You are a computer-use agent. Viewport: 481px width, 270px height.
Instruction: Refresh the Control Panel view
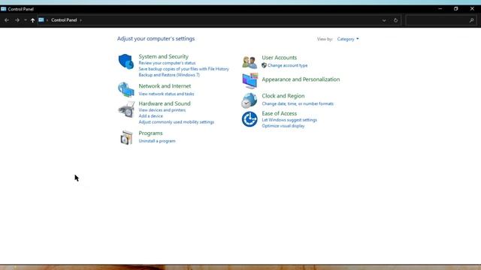tap(395, 20)
